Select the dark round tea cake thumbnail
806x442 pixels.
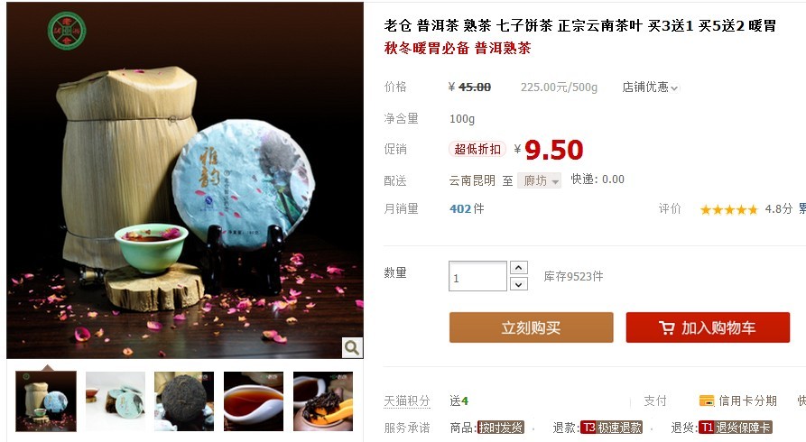click(184, 401)
